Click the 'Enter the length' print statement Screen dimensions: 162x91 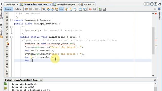[x=54, y=47]
